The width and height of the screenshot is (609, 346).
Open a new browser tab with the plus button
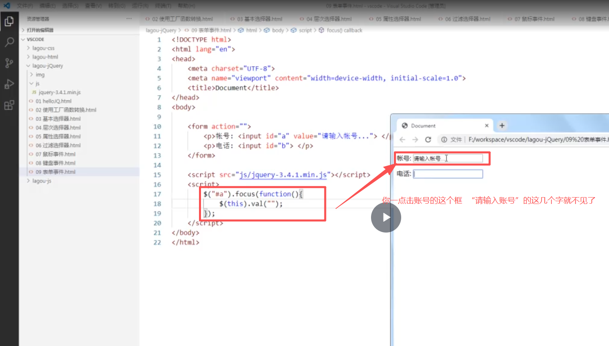pyautogui.click(x=502, y=126)
